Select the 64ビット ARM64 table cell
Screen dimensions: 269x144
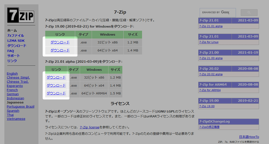point(94,93)
